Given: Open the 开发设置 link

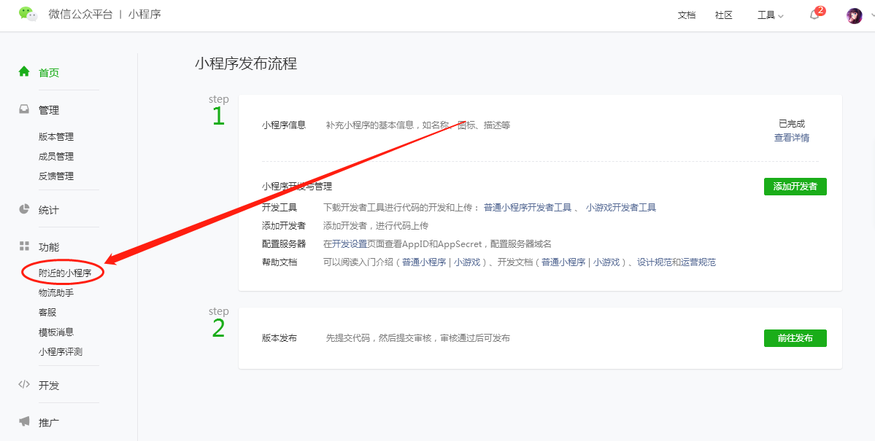Looking at the screenshot, I should (x=350, y=243).
